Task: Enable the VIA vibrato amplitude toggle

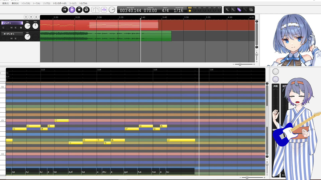Action: click(x=209, y=10)
